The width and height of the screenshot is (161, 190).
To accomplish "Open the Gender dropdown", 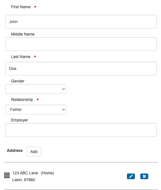I will [36, 89].
